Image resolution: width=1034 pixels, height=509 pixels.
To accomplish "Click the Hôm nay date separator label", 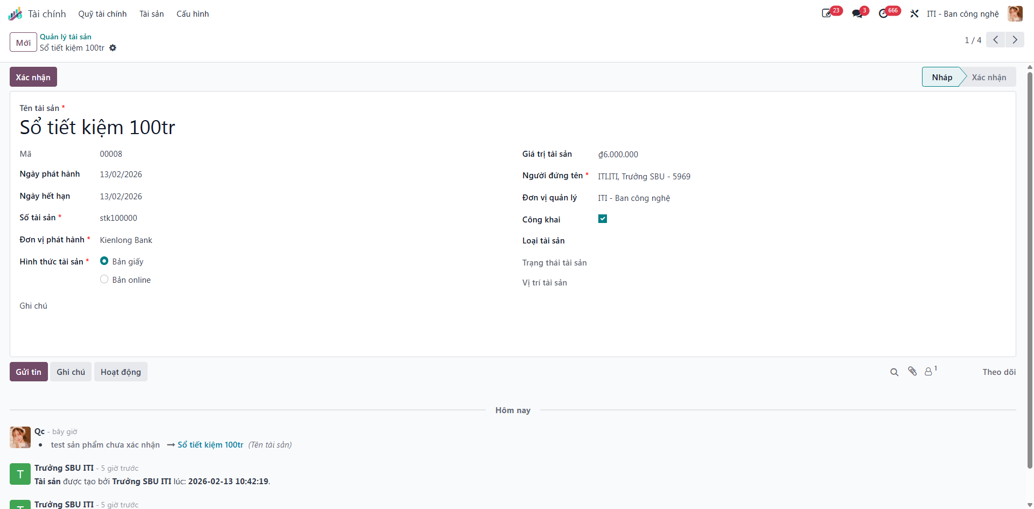I will click(x=513, y=410).
